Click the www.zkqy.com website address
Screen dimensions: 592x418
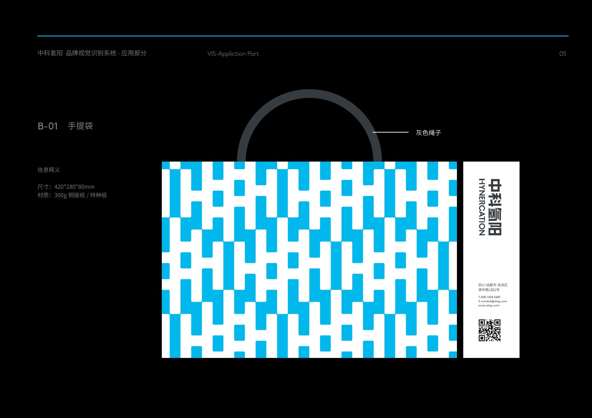pos(489,306)
